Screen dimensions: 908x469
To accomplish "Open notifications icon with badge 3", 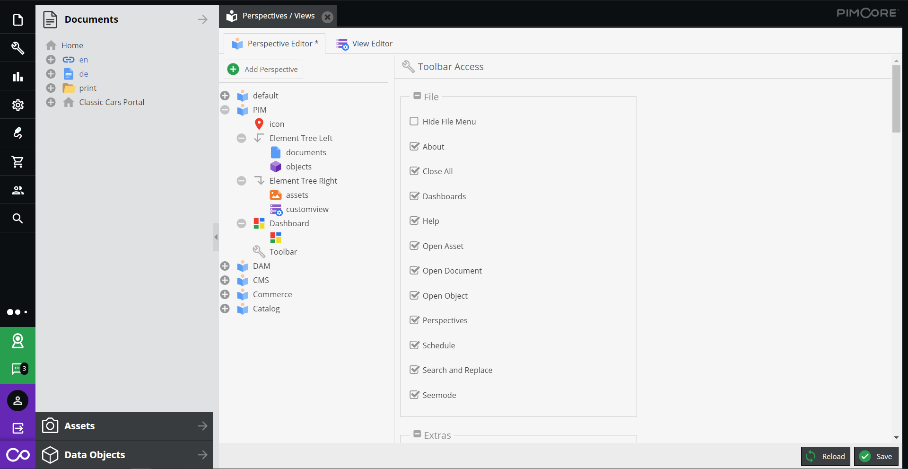I will point(18,369).
